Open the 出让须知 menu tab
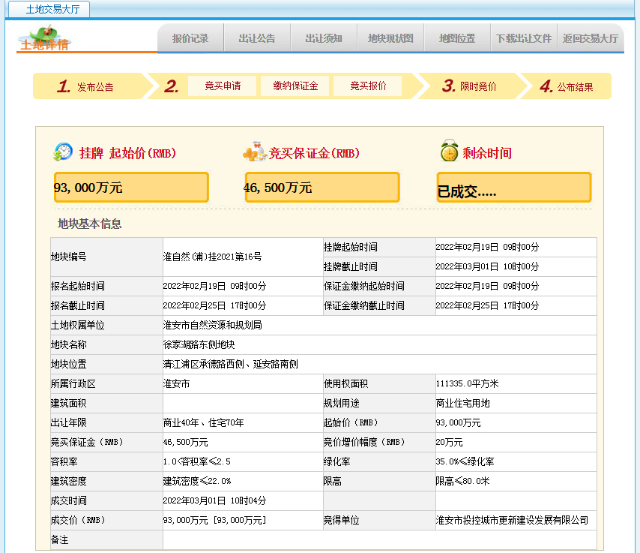Viewport: 640px width, 553px height. point(324,38)
